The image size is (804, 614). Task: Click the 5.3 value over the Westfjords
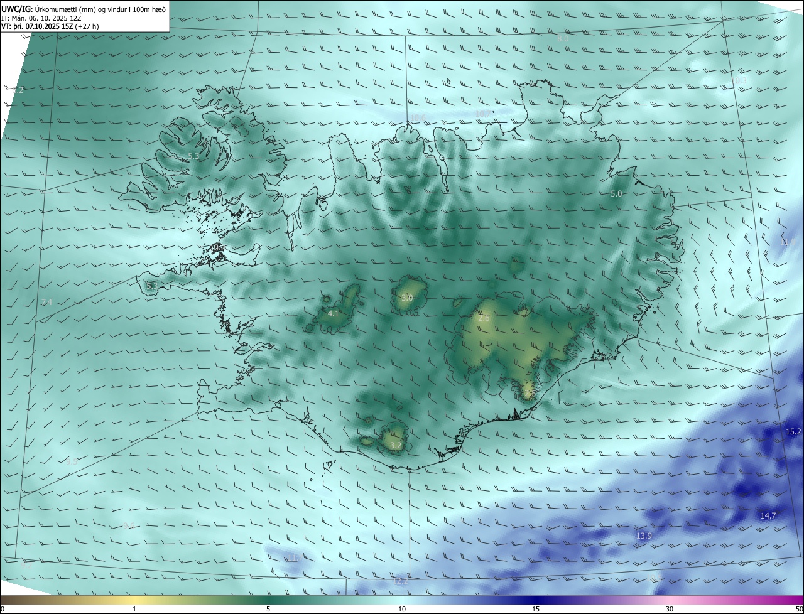click(193, 156)
